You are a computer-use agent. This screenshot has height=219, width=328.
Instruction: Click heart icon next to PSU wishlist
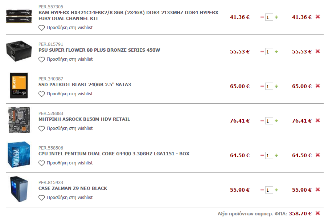pyautogui.click(x=42, y=60)
